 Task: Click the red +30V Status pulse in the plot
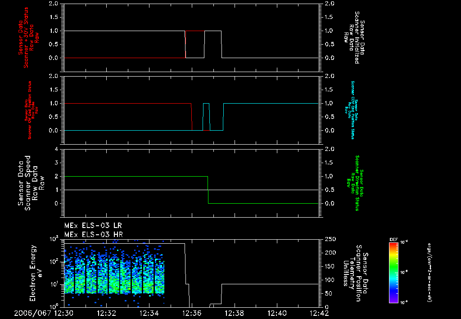click(195, 31)
